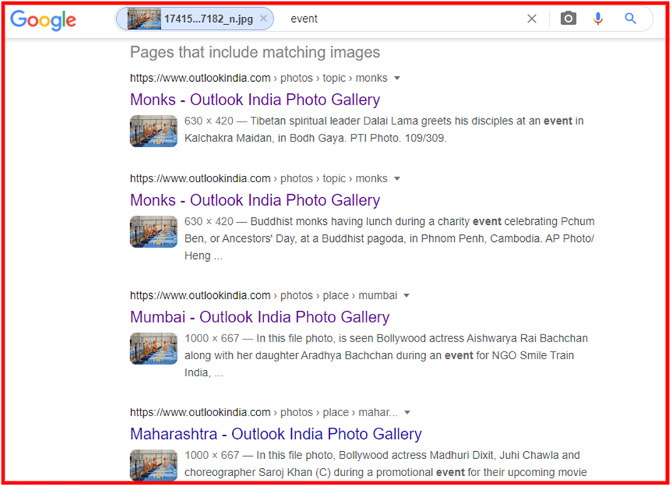Open the uploaded image chip thumbnail
This screenshot has height=486, width=672.
pos(145,19)
